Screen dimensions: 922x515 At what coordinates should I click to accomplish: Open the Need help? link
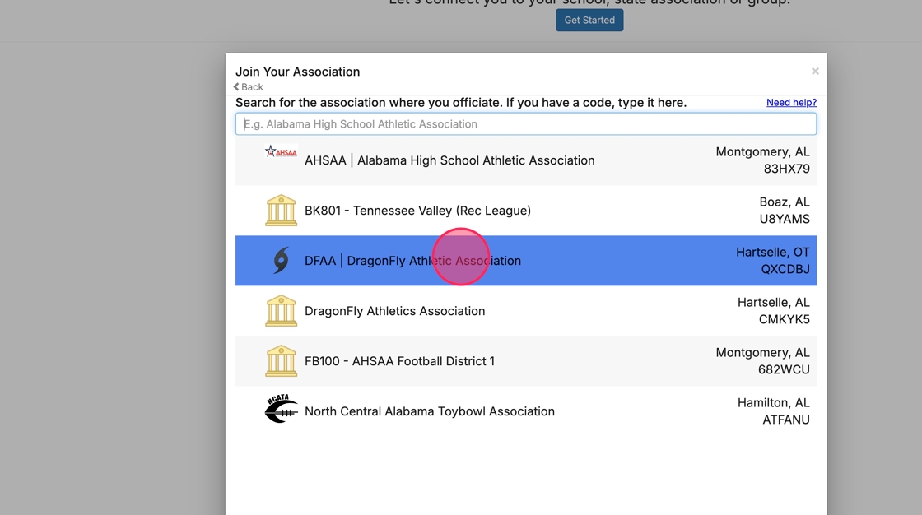pyautogui.click(x=791, y=103)
